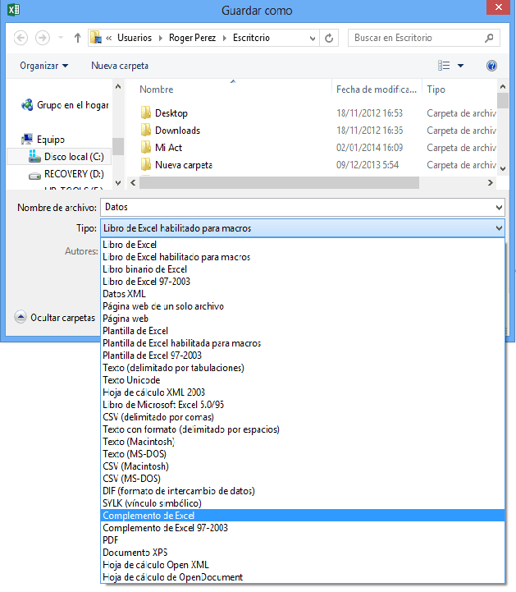Click navigation pane scroll down arrow
Image resolution: width=516 pixels, height=592 pixels.
click(x=118, y=183)
